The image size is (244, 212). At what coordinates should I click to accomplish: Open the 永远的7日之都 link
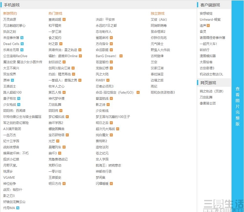click(106, 26)
